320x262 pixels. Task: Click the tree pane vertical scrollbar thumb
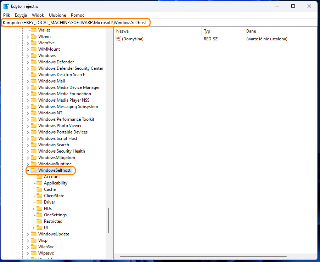tap(108, 220)
